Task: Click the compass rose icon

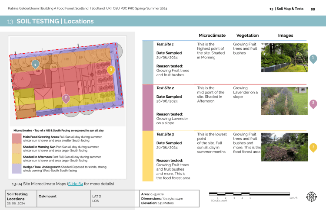Action: (311, 197)
